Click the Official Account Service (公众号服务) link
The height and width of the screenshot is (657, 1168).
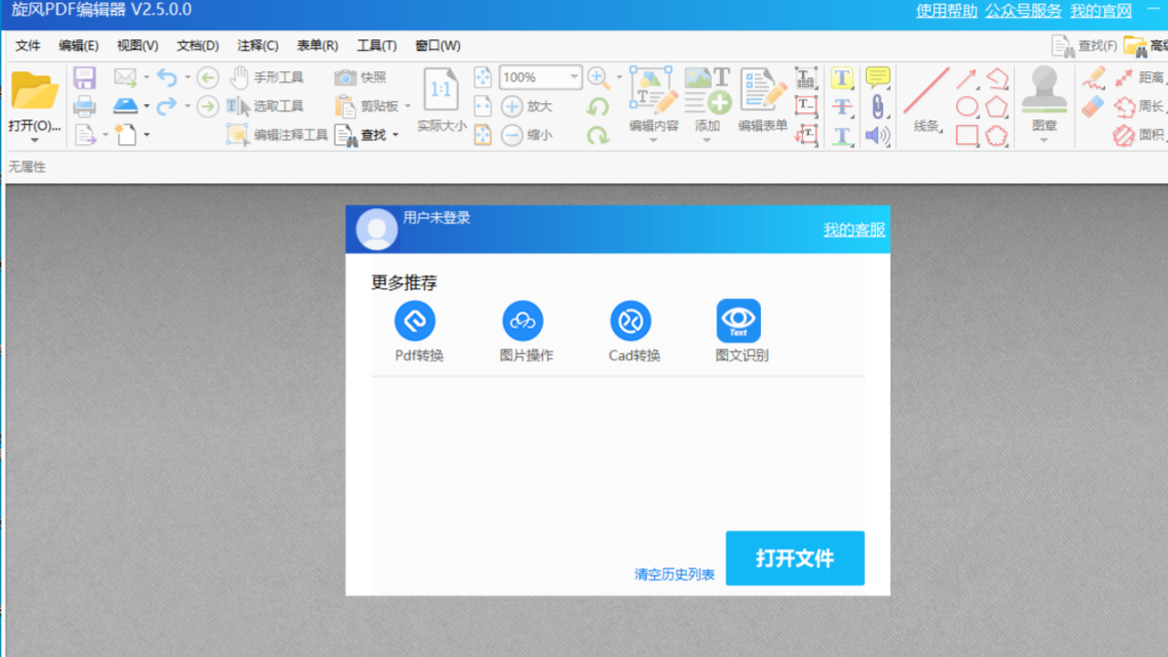[x=1024, y=11]
